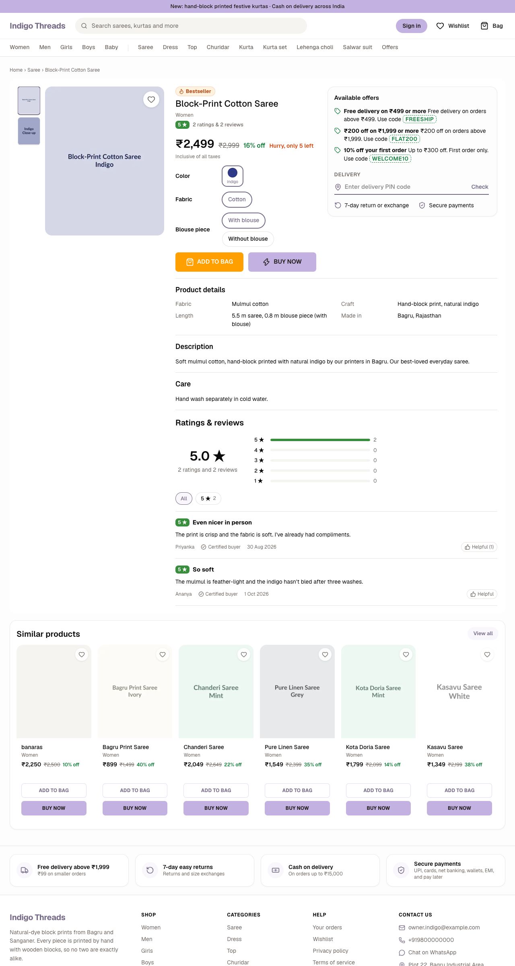Mark Priyanka's review as Helpful
The image size is (515, 966).
click(479, 547)
